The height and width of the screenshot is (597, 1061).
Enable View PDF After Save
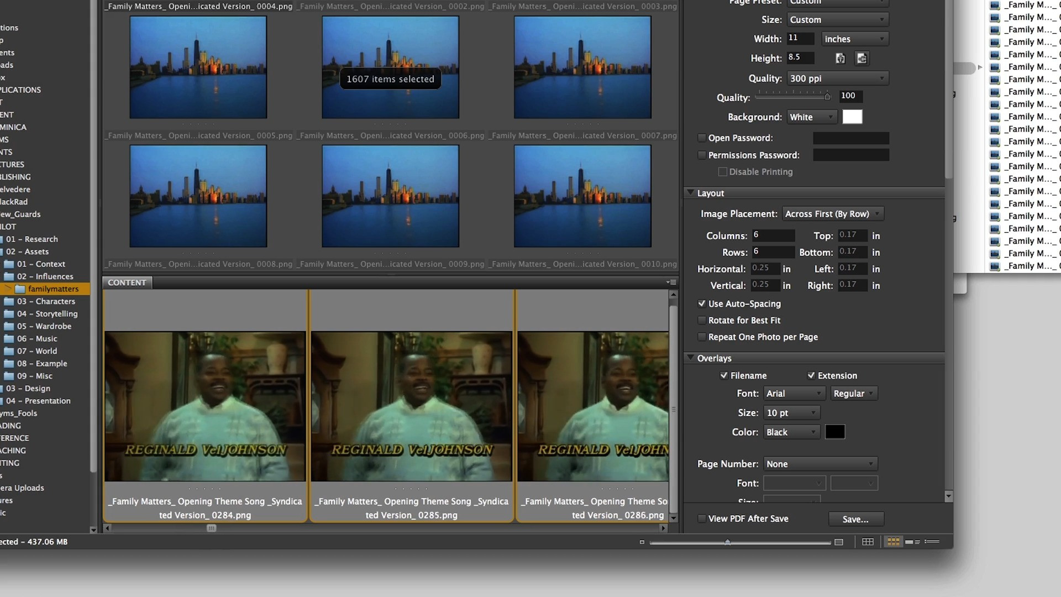(x=702, y=519)
